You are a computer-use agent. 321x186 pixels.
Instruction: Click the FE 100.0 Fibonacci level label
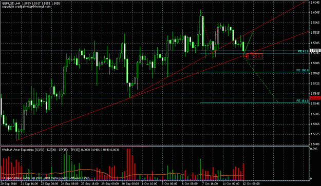point(303,70)
